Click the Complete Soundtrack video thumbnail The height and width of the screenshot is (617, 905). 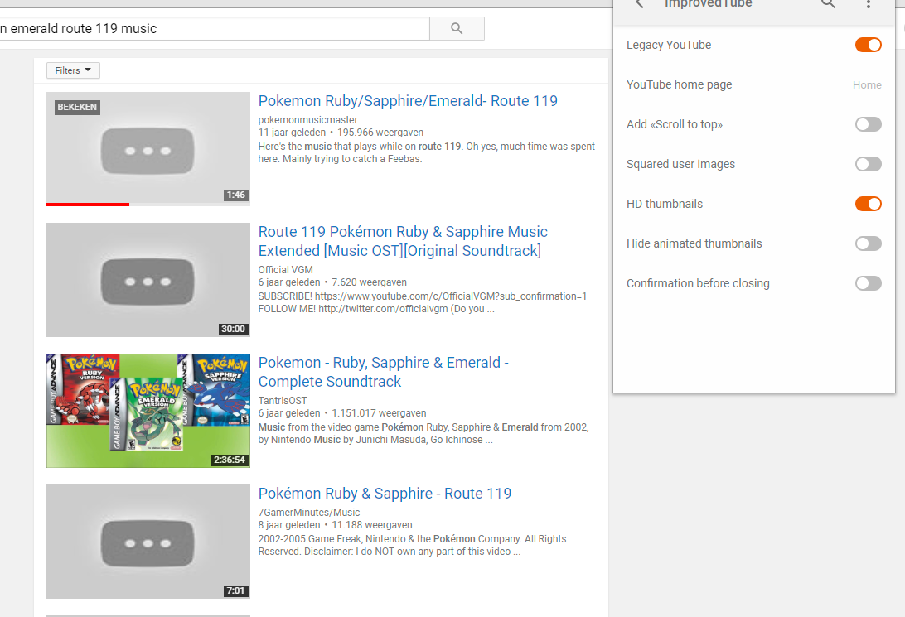pos(148,410)
